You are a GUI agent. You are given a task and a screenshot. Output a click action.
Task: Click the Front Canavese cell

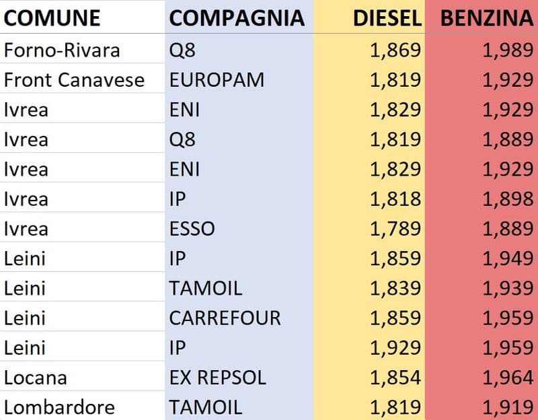click(74, 79)
